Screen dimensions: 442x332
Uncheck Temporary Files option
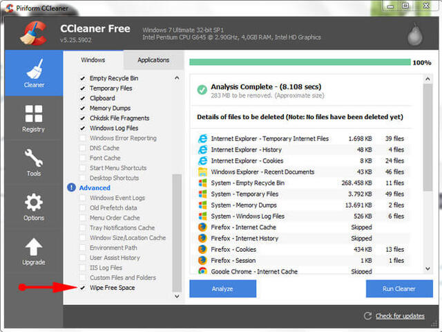pos(83,89)
